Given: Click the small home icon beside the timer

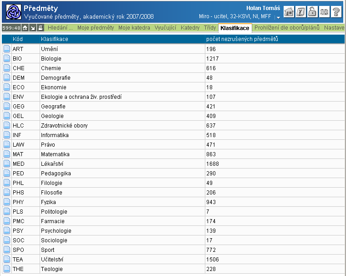Looking at the screenshot, I should coord(25,28).
